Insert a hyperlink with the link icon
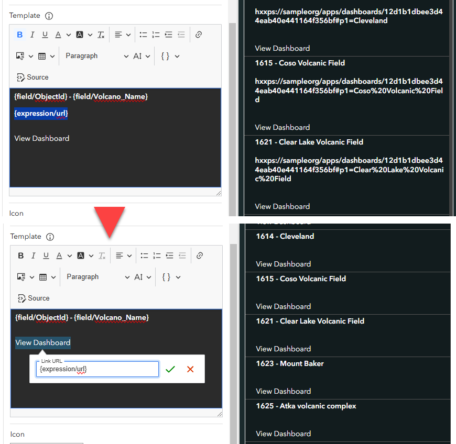 coord(198,35)
